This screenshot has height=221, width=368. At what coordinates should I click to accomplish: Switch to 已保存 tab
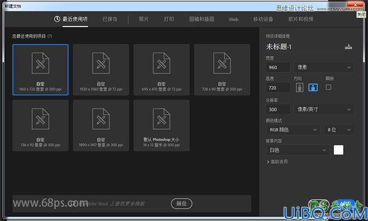coord(110,19)
